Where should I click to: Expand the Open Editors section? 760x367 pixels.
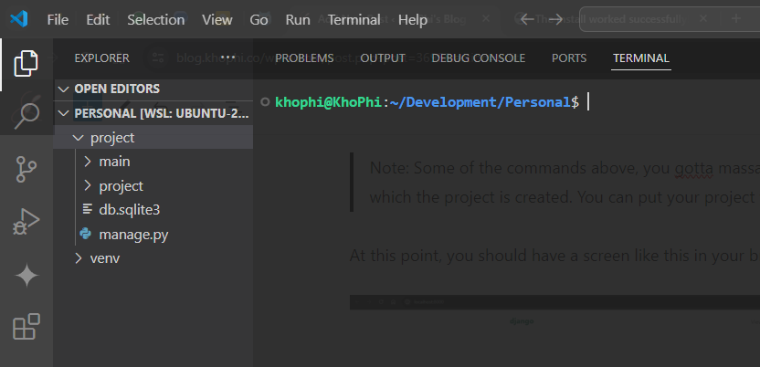click(116, 89)
